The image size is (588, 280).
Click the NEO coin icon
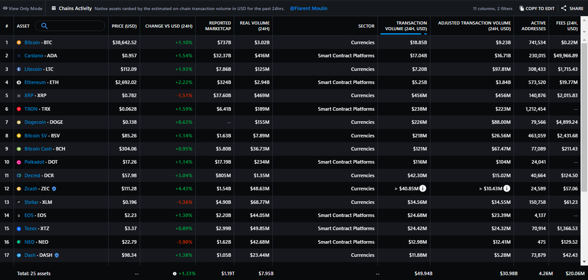coord(19,242)
